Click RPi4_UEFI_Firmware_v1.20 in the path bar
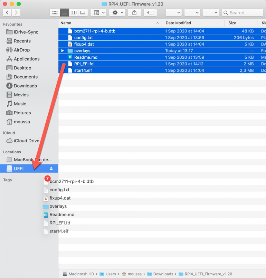The height and width of the screenshot is (279, 266). (206, 274)
